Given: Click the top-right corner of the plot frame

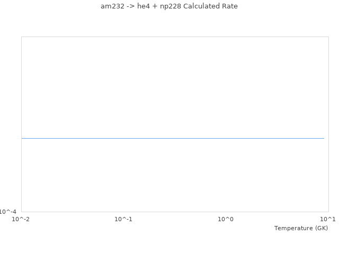Looking at the screenshot, I should click(328, 37).
